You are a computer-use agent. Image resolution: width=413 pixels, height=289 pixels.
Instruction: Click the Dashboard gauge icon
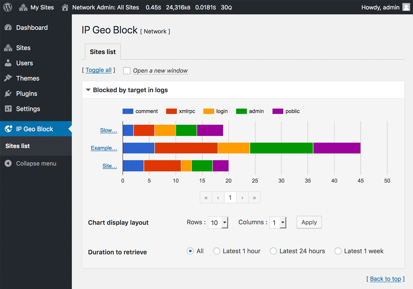[8, 28]
